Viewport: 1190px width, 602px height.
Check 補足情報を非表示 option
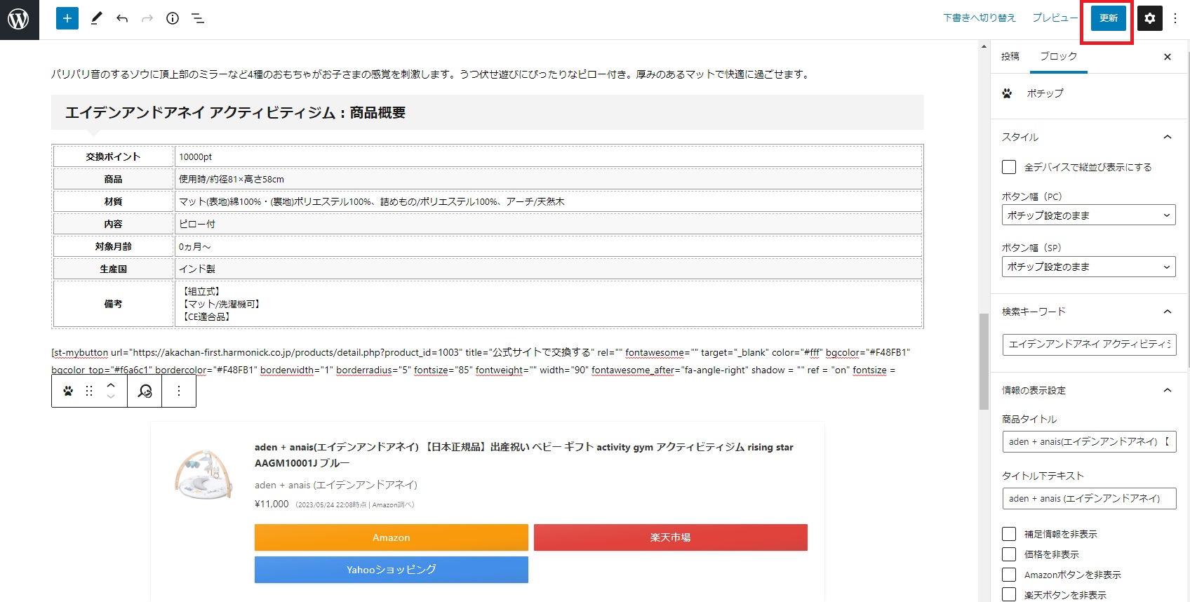coord(1009,534)
